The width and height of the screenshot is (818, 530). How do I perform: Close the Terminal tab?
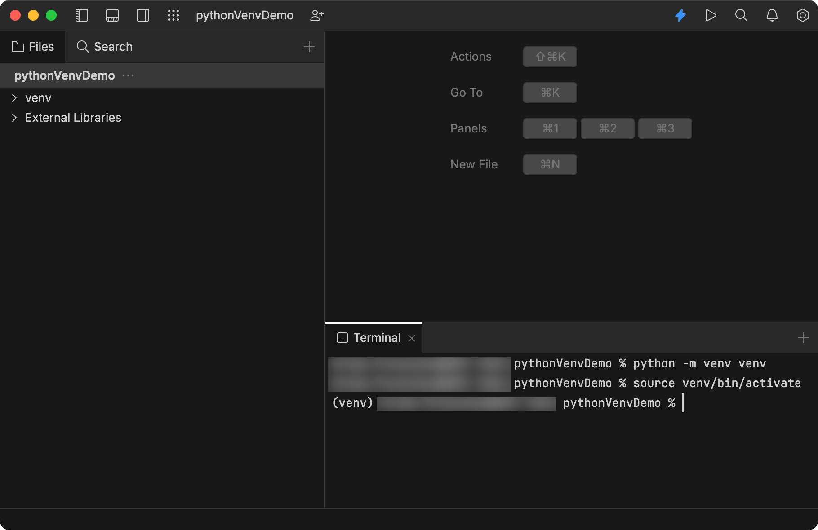pyautogui.click(x=411, y=338)
